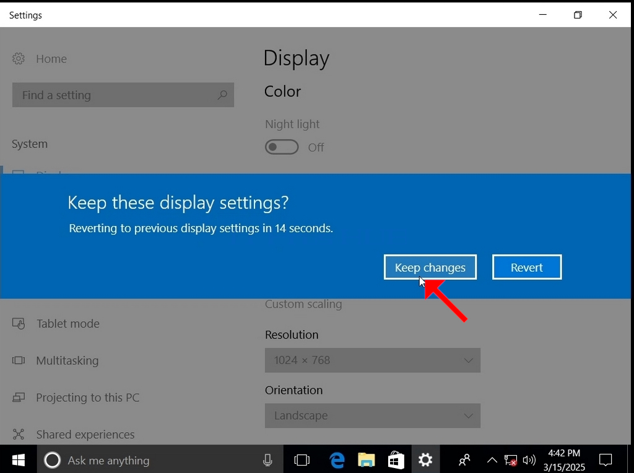
Task: Click the Revert button
Action: (527, 267)
